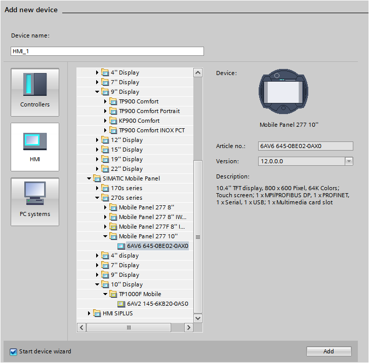Select the HMI category button
The image size is (369, 363).
(35, 147)
